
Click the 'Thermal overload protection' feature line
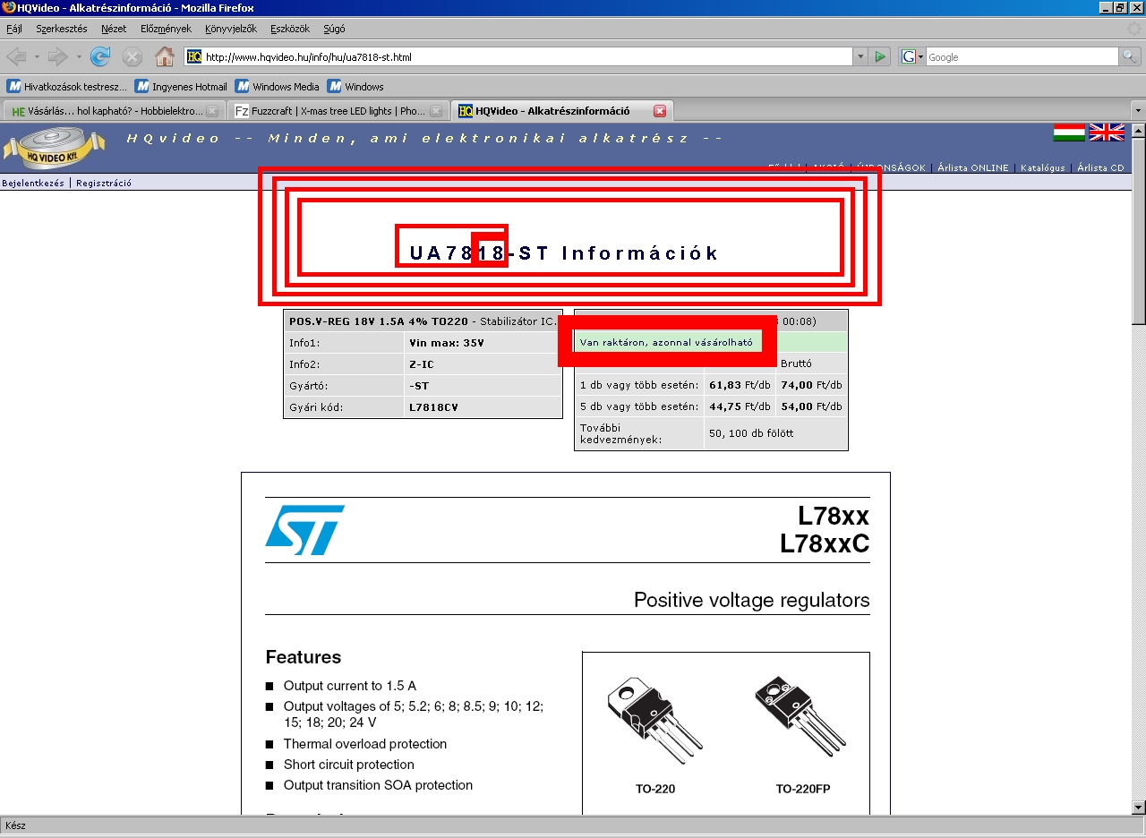[x=365, y=744]
